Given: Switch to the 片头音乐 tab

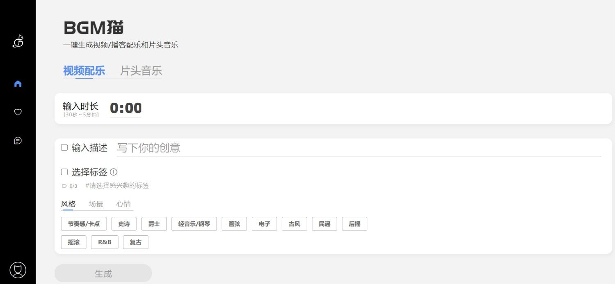Looking at the screenshot, I should [141, 70].
